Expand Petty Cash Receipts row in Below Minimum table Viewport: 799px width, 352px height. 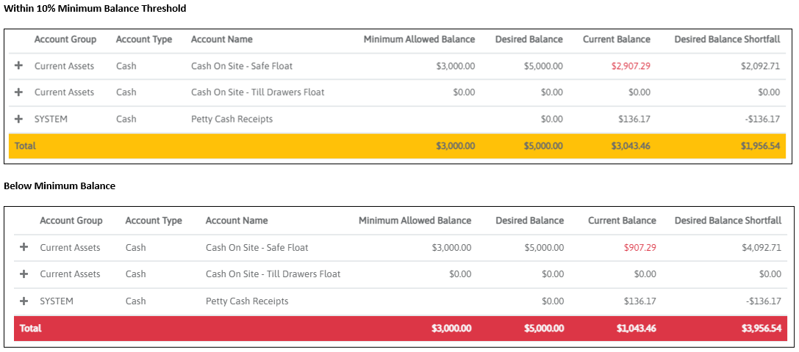pyautogui.click(x=24, y=301)
